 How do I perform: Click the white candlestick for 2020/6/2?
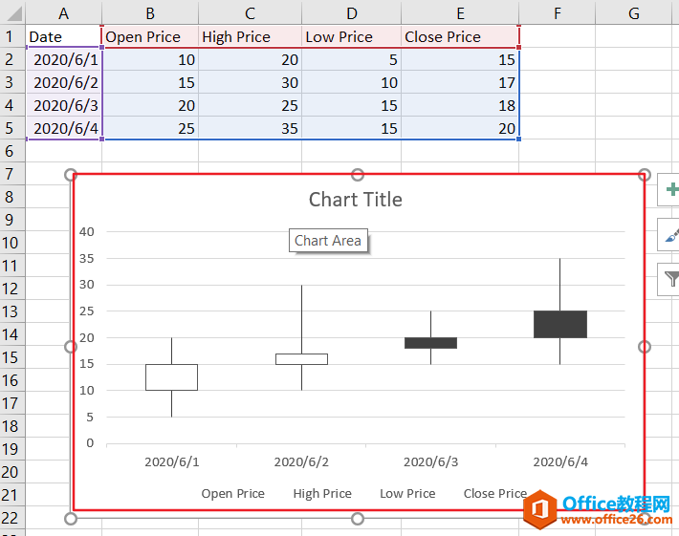coord(301,359)
